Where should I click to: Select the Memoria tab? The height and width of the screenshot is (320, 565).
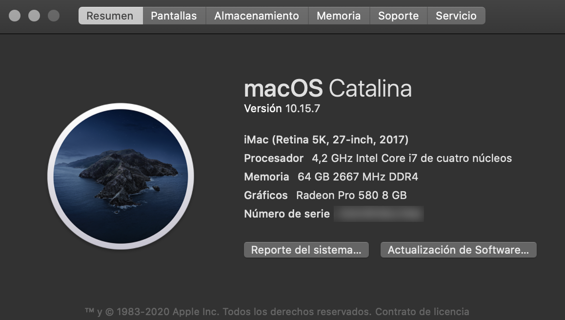[339, 15]
